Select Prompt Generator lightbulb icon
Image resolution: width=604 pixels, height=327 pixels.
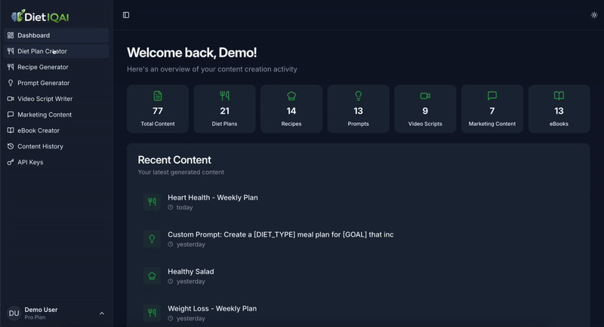11,83
